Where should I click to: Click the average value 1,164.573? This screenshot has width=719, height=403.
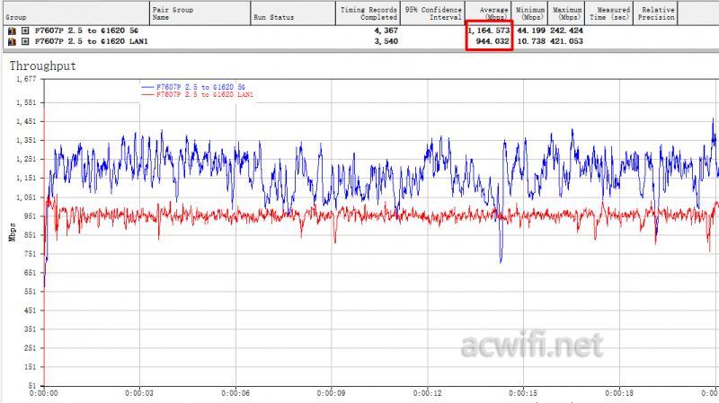click(489, 31)
